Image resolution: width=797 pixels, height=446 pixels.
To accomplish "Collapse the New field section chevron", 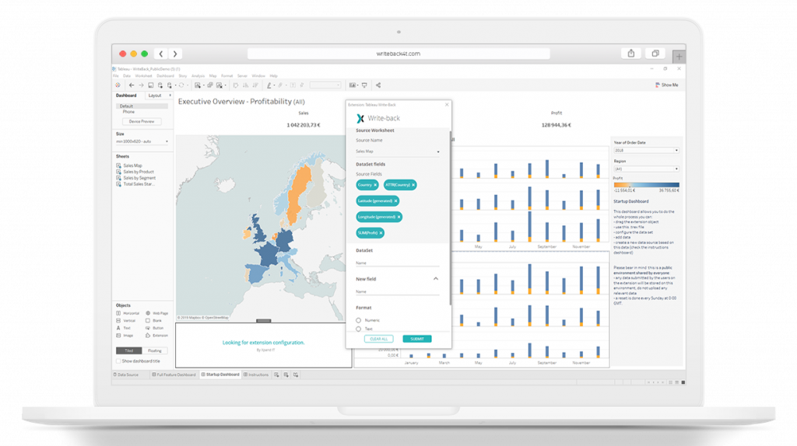I will 435,278.
